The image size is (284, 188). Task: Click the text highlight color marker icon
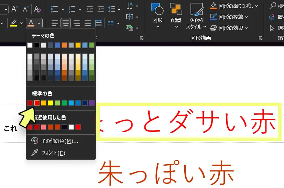(13, 23)
